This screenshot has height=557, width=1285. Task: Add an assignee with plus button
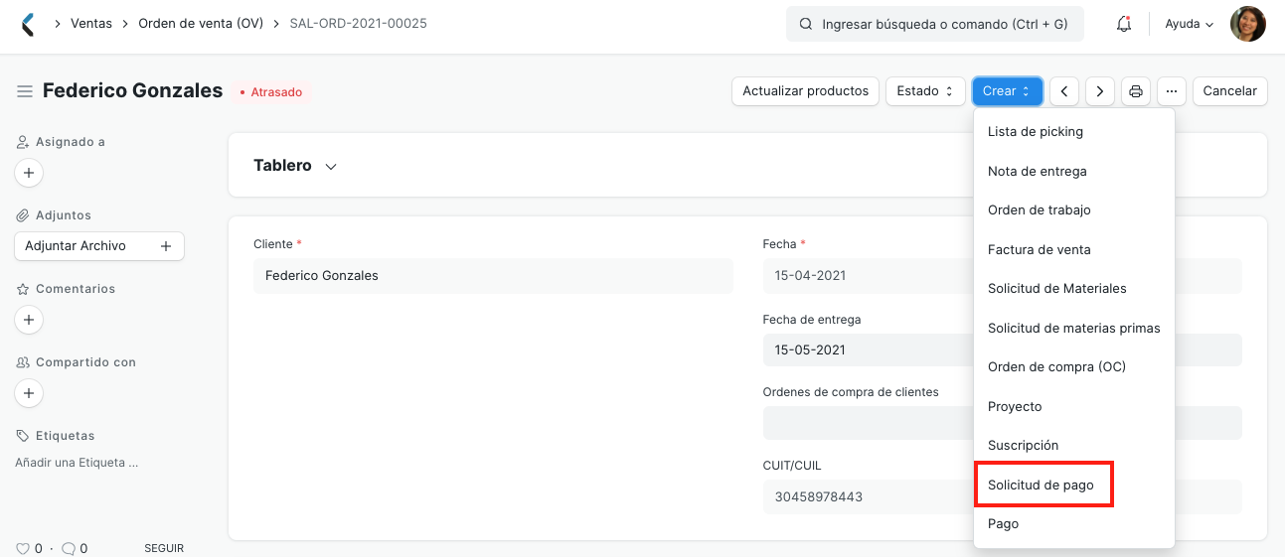pyautogui.click(x=29, y=173)
